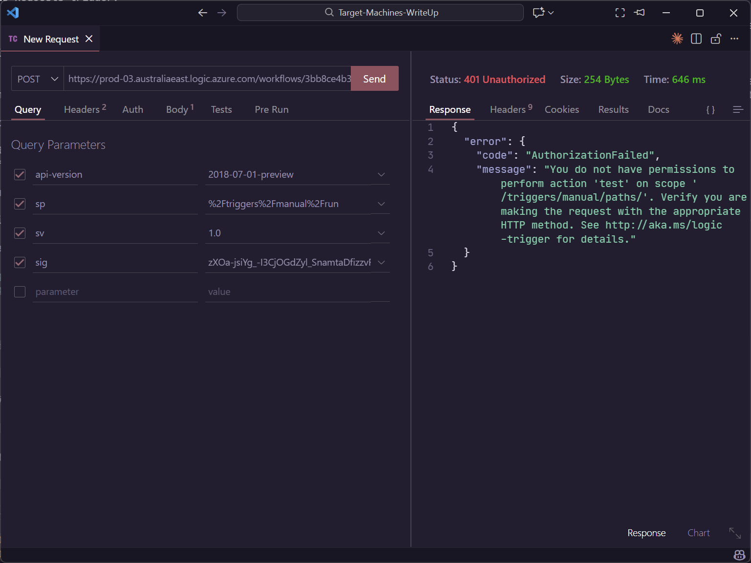The height and width of the screenshot is (563, 751).
Task: Send the POST request
Action: (374, 79)
